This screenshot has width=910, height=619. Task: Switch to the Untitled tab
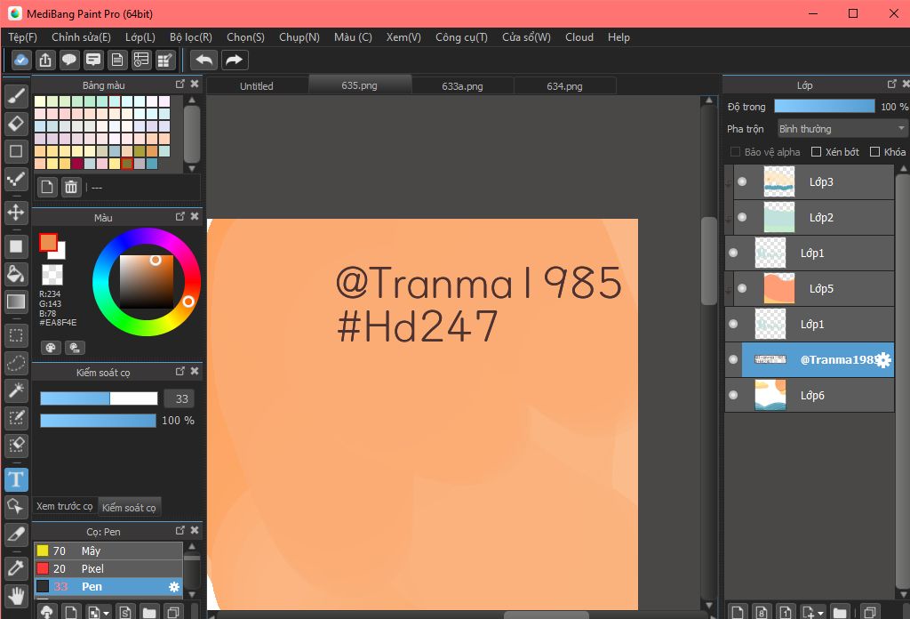click(257, 86)
